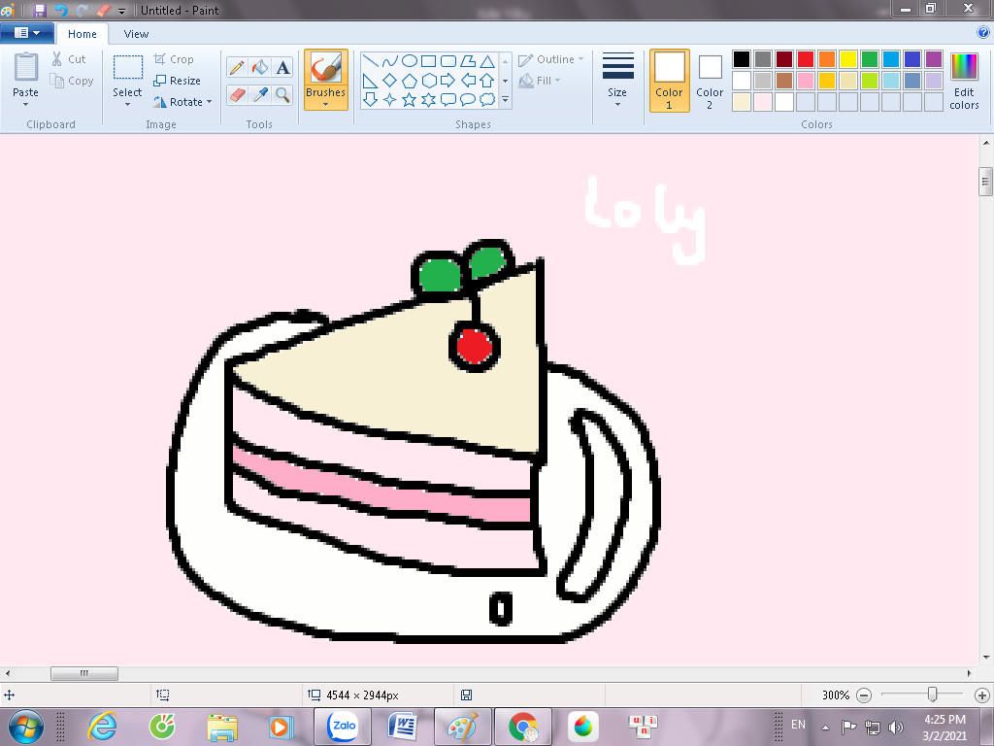
Task: Open the Resize dialog
Action: coord(177,81)
